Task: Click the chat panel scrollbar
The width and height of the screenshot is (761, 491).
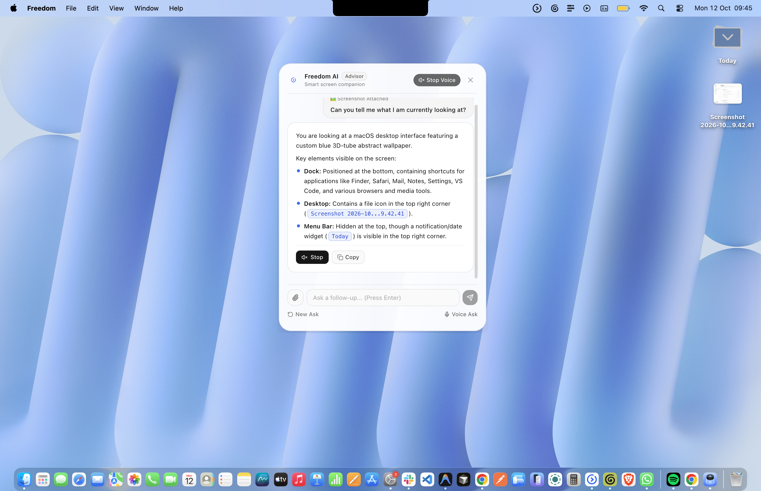Action: pos(476,191)
